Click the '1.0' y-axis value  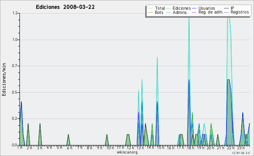15,40
